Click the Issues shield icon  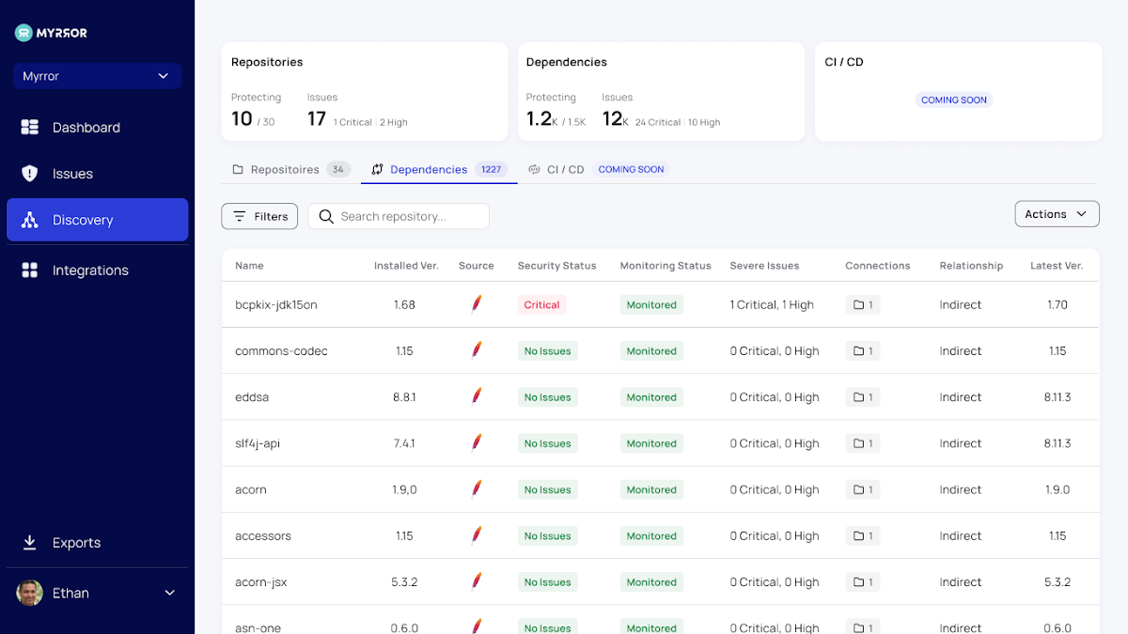click(x=30, y=174)
